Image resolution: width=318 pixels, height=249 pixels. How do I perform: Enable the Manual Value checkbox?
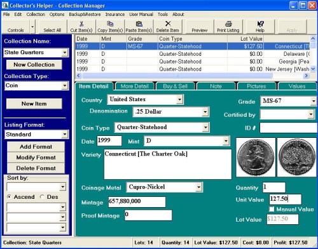(x=272, y=209)
